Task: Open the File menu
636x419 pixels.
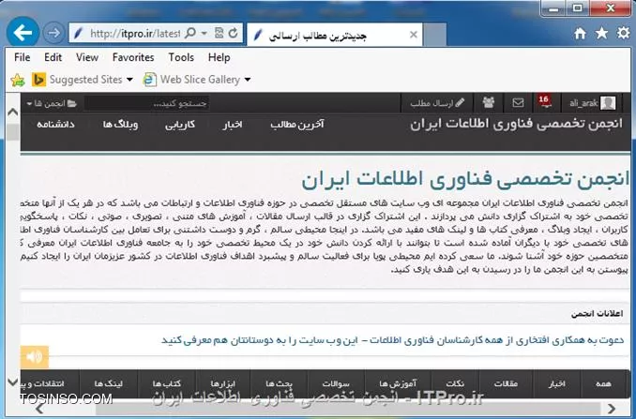Action: [22, 57]
